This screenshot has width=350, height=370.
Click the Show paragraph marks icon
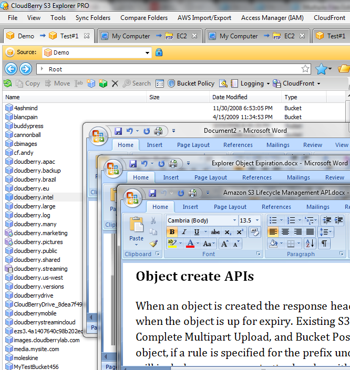click(x=324, y=243)
